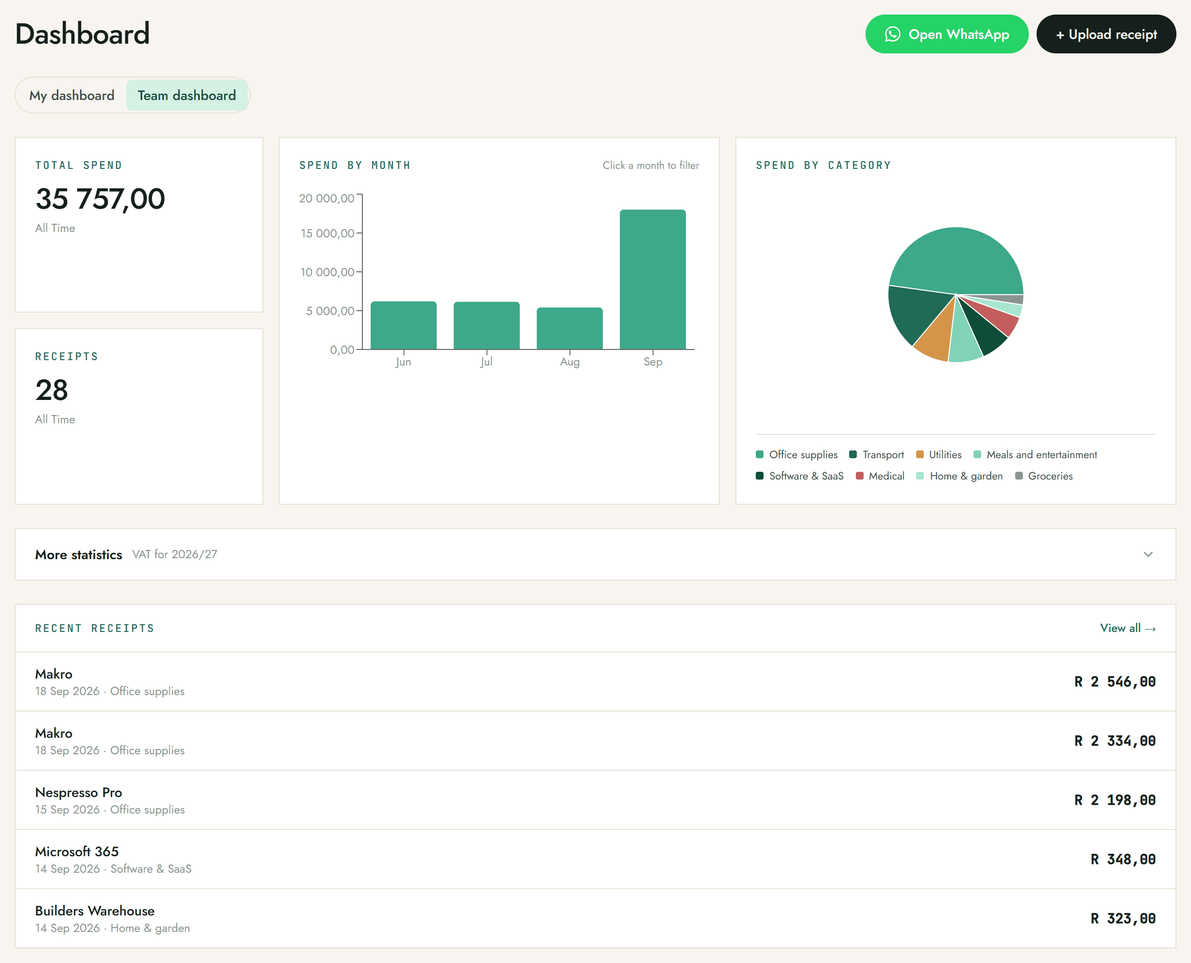Switch to My dashboard tab
The image size is (1191, 963).
tap(71, 96)
